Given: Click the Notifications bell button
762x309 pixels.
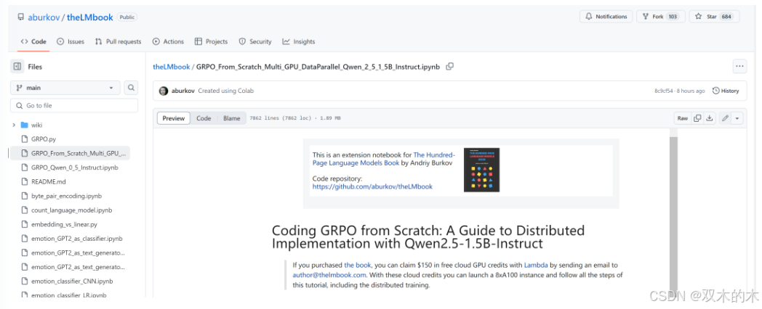Looking at the screenshot, I should point(606,17).
